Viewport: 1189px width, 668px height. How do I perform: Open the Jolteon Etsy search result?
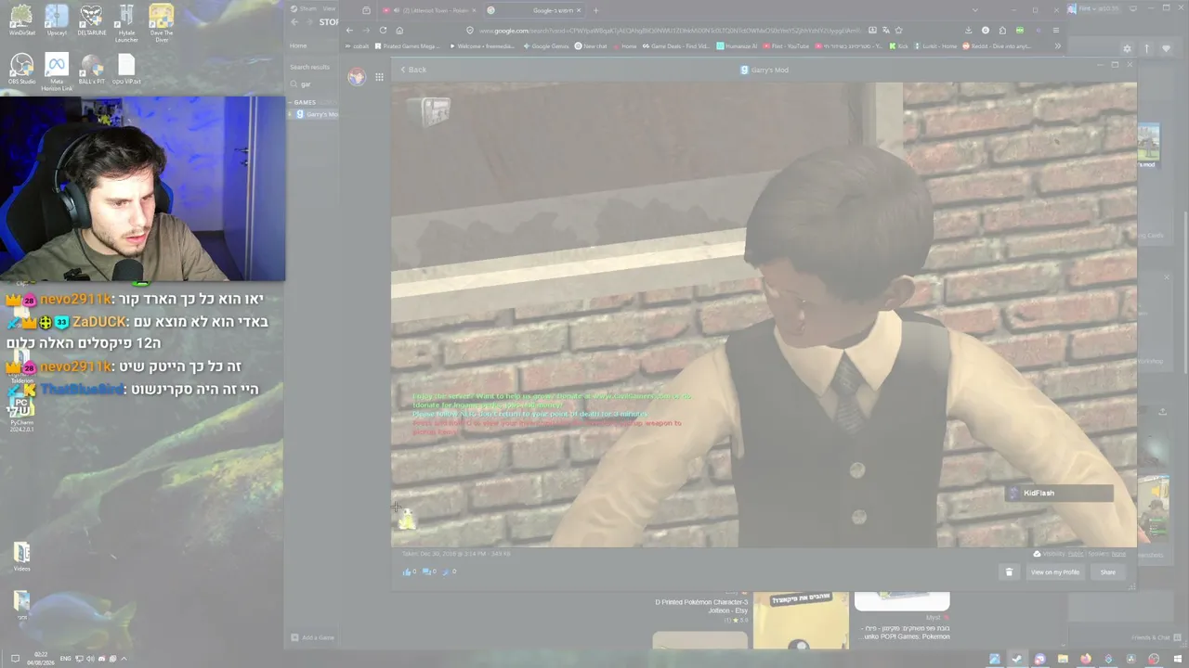pos(701,606)
